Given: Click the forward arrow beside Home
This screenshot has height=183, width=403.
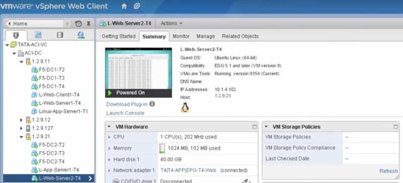Looking at the screenshot, I should (x=68, y=23).
